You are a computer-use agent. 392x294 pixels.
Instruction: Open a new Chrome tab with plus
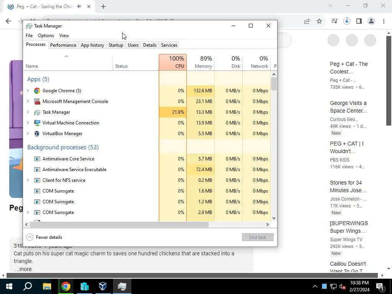pyautogui.click(x=103, y=7)
